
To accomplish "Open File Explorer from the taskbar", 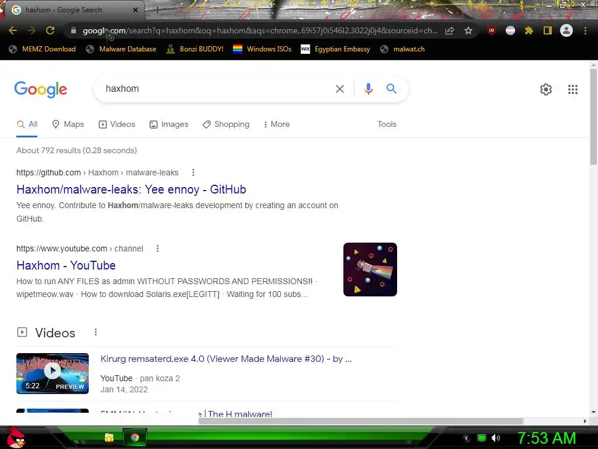I will pyautogui.click(x=109, y=437).
